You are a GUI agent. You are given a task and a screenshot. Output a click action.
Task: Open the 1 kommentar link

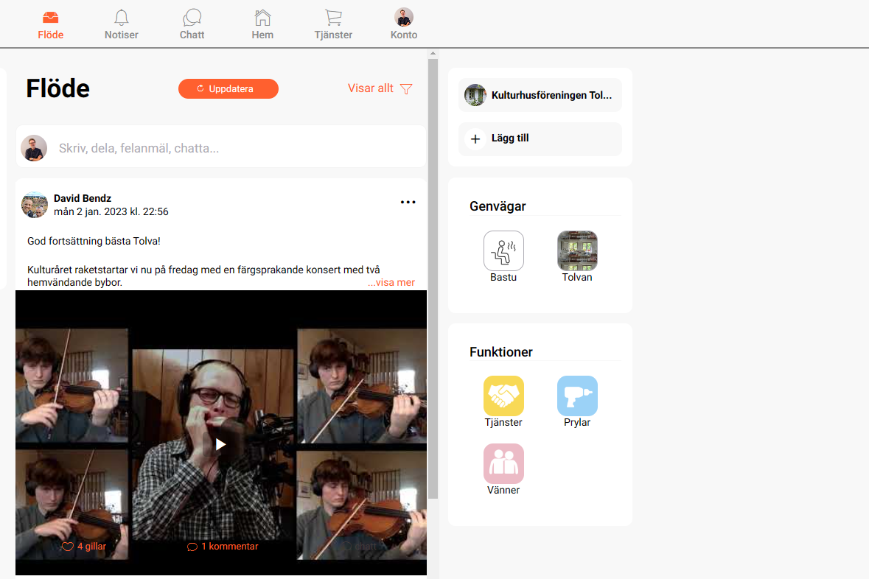coord(223,547)
